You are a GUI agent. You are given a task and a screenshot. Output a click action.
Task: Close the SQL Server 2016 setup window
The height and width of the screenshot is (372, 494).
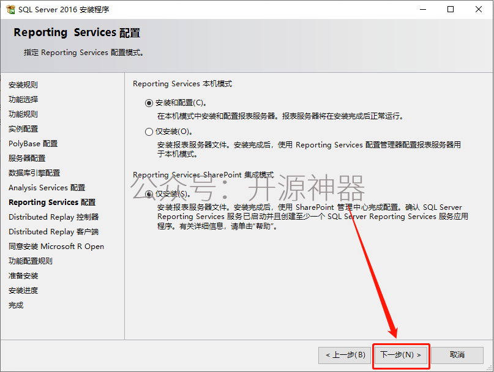click(x=479, y=9)
